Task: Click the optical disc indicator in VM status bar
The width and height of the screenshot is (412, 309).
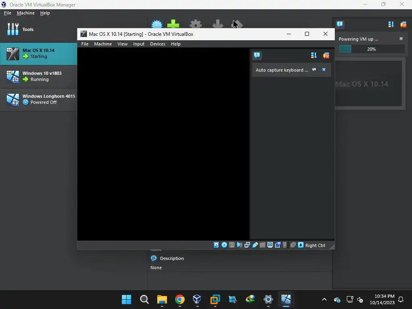Action: click(224, 245)
